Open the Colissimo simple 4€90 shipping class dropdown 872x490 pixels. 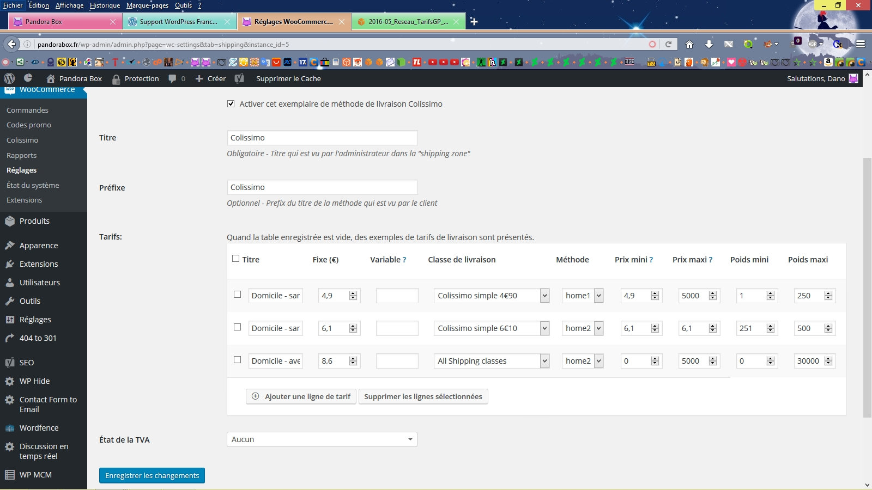492,296
